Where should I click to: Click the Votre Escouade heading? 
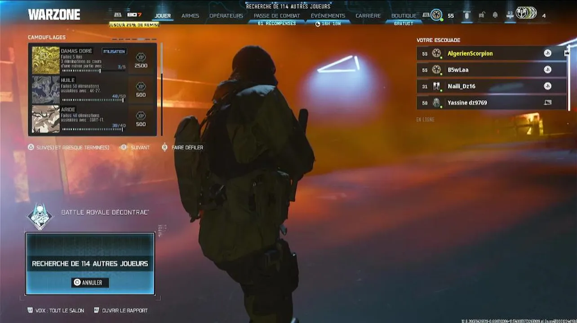click(x=438, y=40)
